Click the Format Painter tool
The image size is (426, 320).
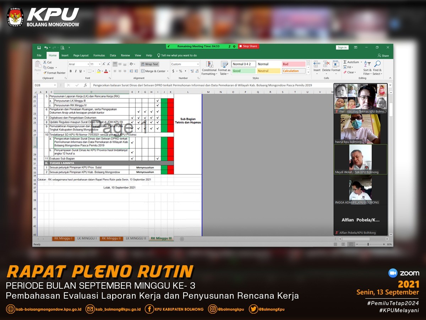tap(54, 73)
